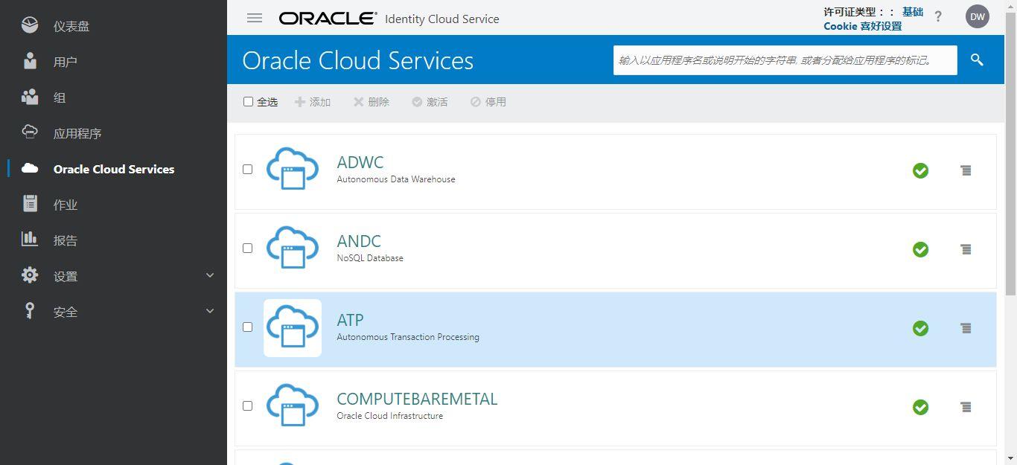
Task: Click the 'Oracle Cloud Infrastructure' description
Action: pyautogui.click(x=390, y=416)
